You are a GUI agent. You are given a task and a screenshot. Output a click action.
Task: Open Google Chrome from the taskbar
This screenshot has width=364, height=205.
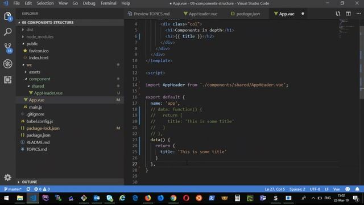(x=173, y=198)
